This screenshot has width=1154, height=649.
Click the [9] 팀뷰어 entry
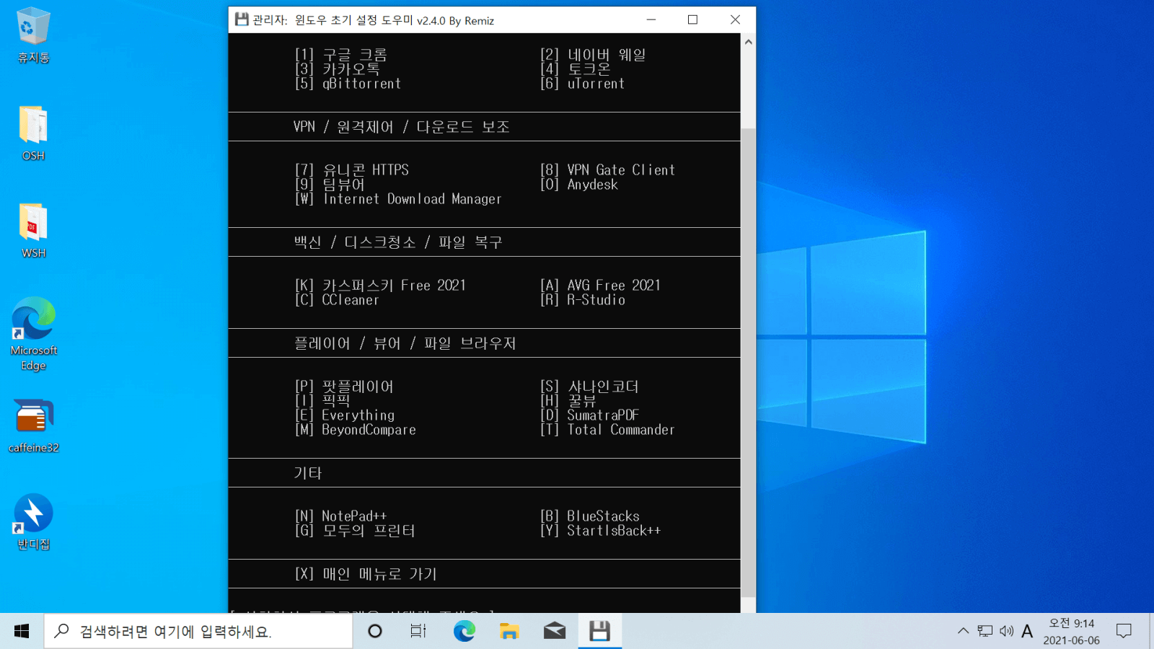(330, 185)
